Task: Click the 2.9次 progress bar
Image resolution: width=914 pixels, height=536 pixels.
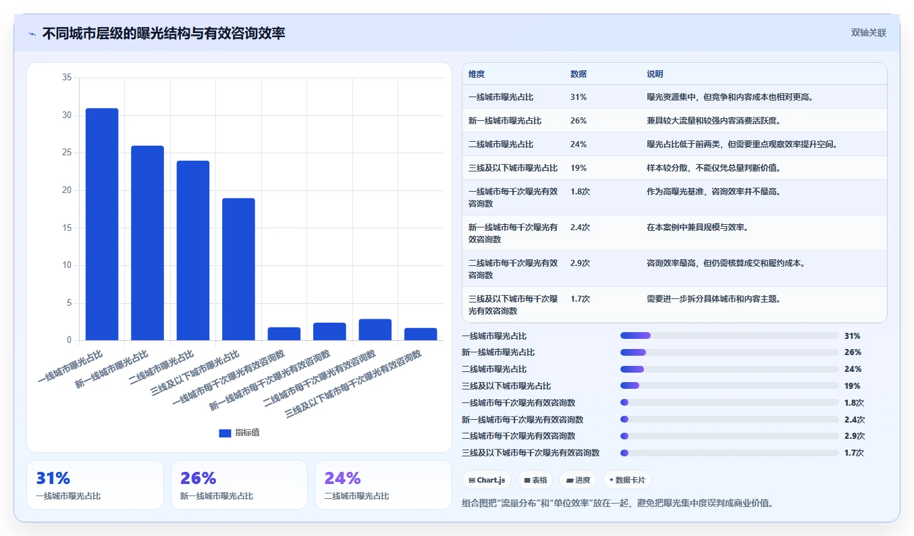Action: point(730,436)
